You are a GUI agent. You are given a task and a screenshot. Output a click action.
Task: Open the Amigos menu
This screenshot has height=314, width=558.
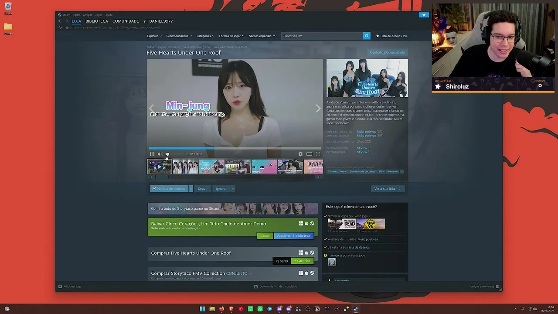[88, 15]
